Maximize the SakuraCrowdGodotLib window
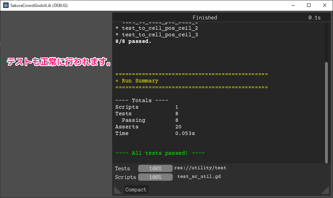 pos(309,5)
